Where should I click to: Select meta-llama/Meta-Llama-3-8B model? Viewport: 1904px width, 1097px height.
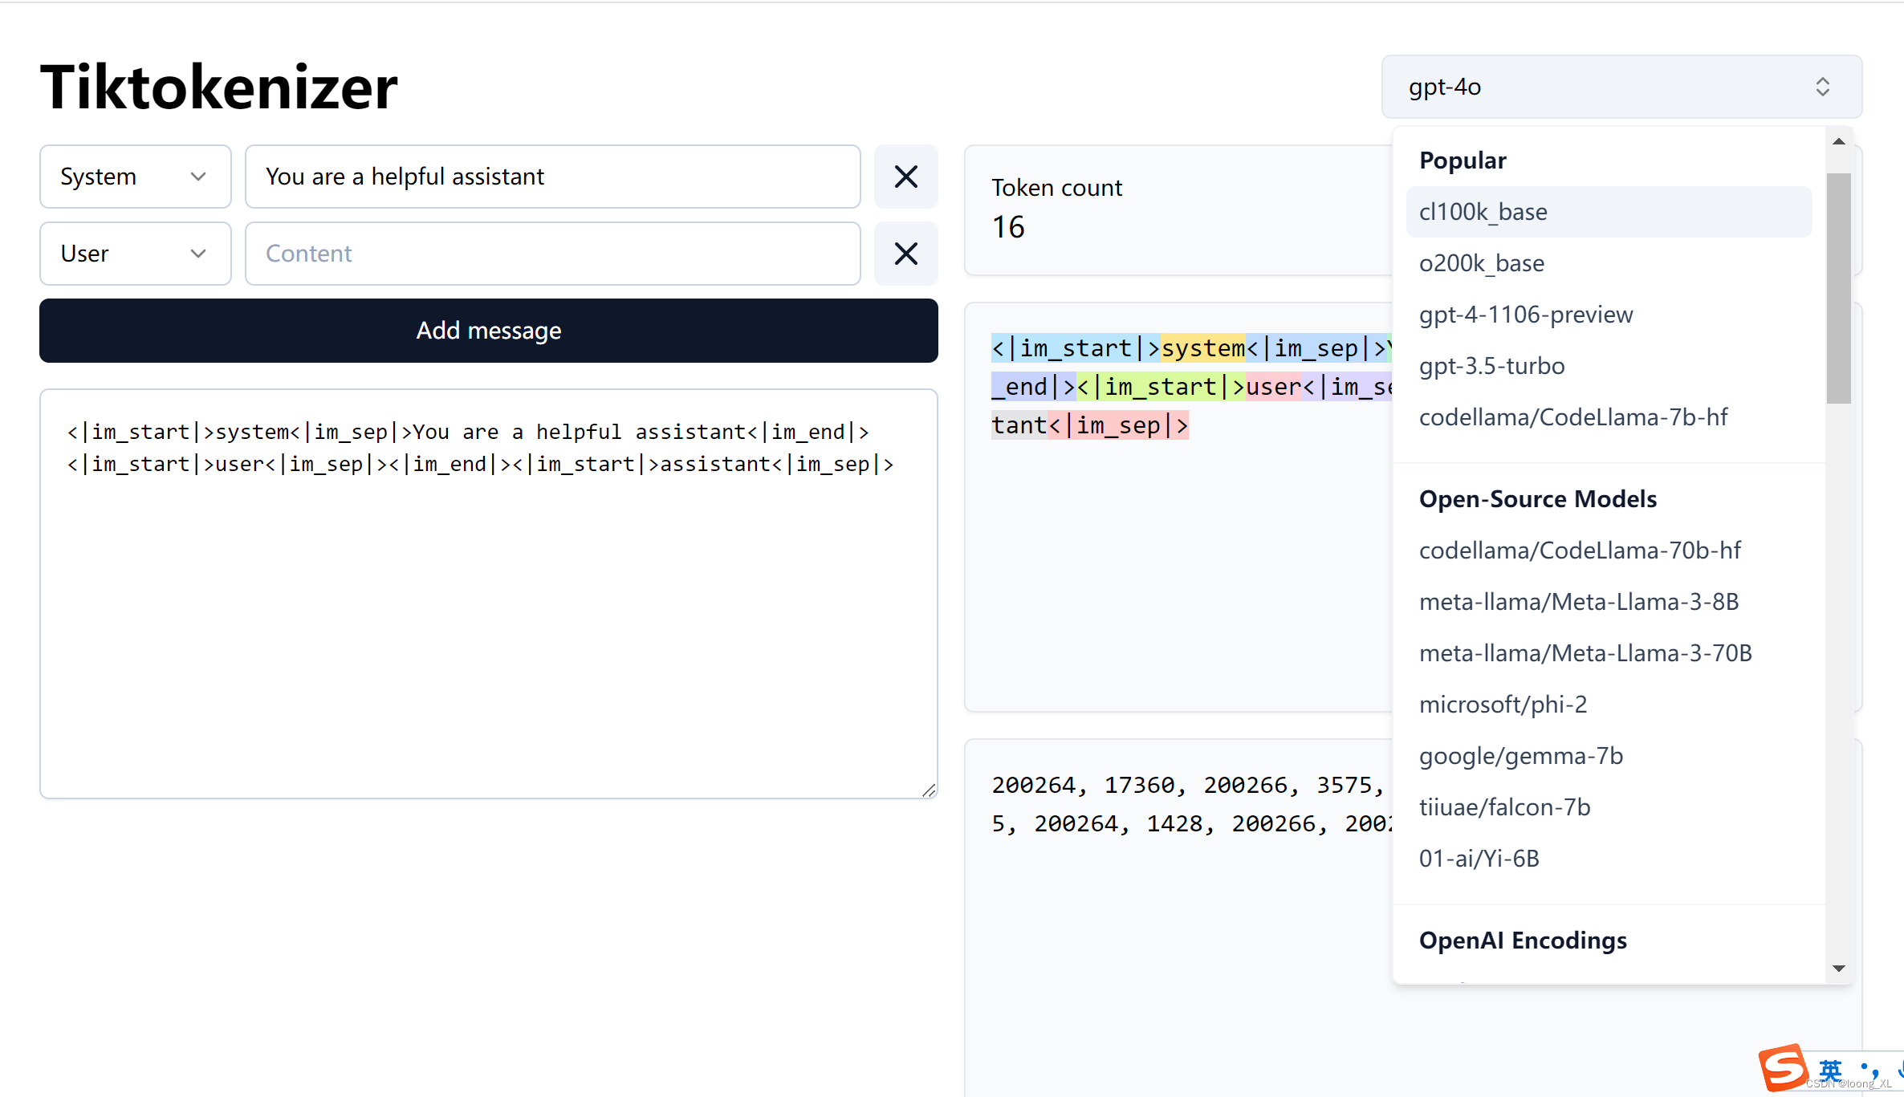pos(1580,601)
